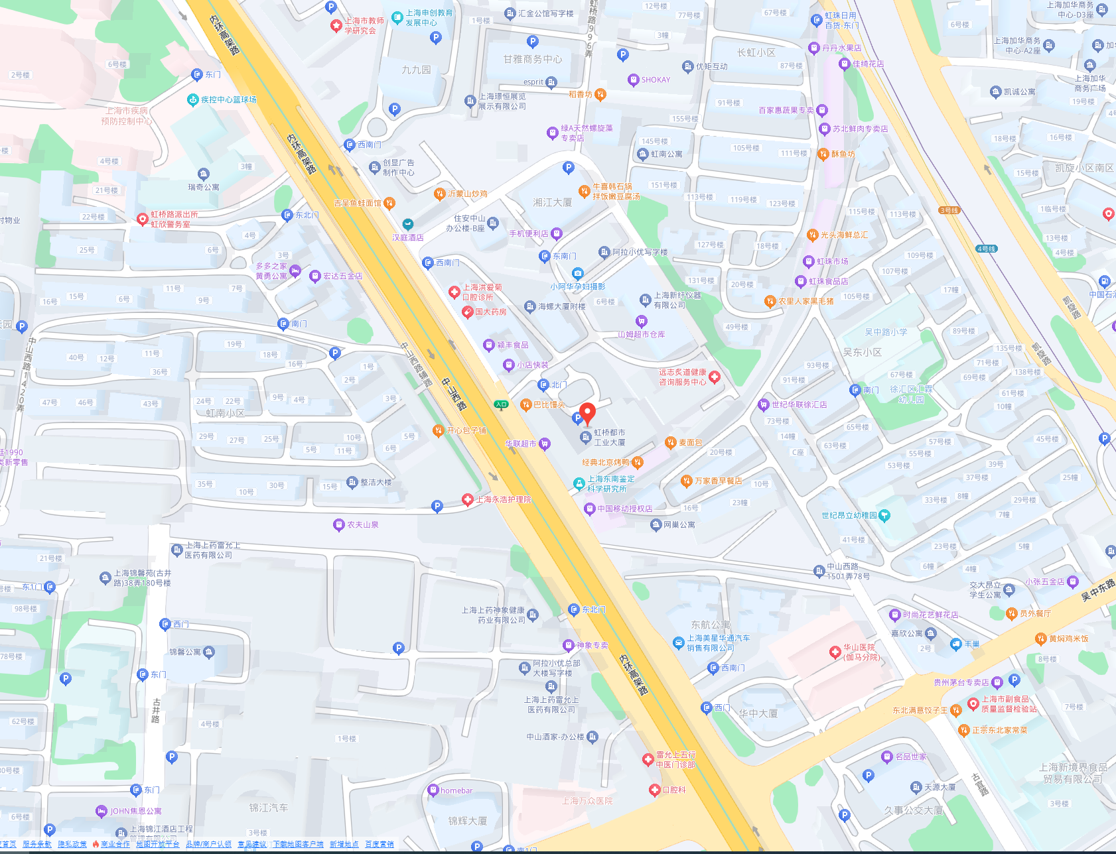This screenshot has height=854, width=1116.
Task: Click the 虹桥路派出所 police station icon
Action: [x=142, y=219]
